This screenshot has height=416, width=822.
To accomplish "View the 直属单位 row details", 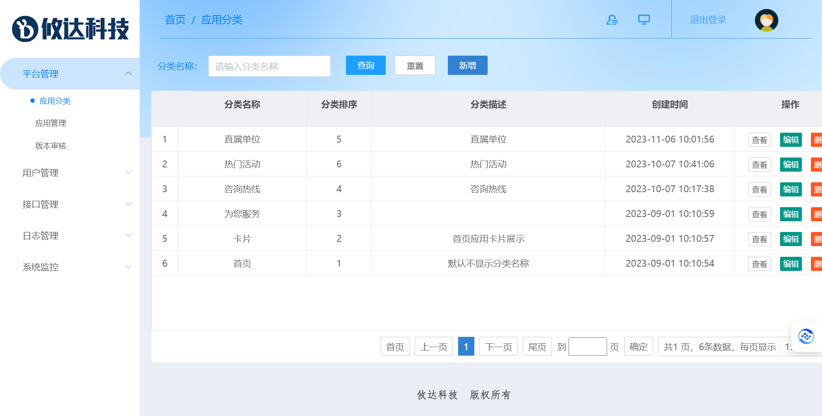I will [x=759, y=140].
